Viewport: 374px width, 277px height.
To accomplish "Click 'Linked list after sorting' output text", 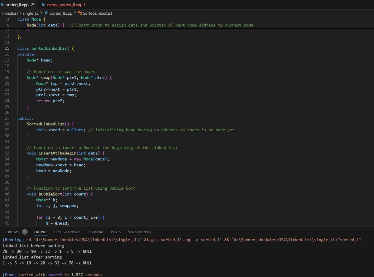I will click(32, 257).
